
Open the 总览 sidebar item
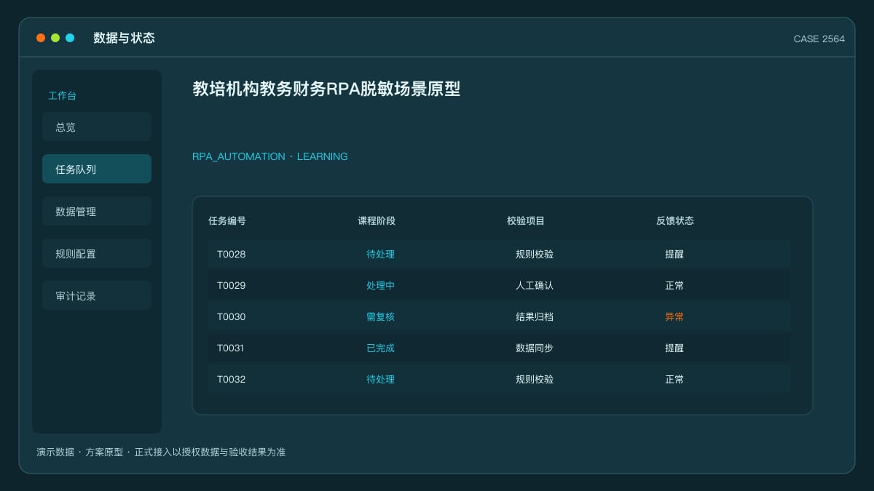tap(97, 127)
